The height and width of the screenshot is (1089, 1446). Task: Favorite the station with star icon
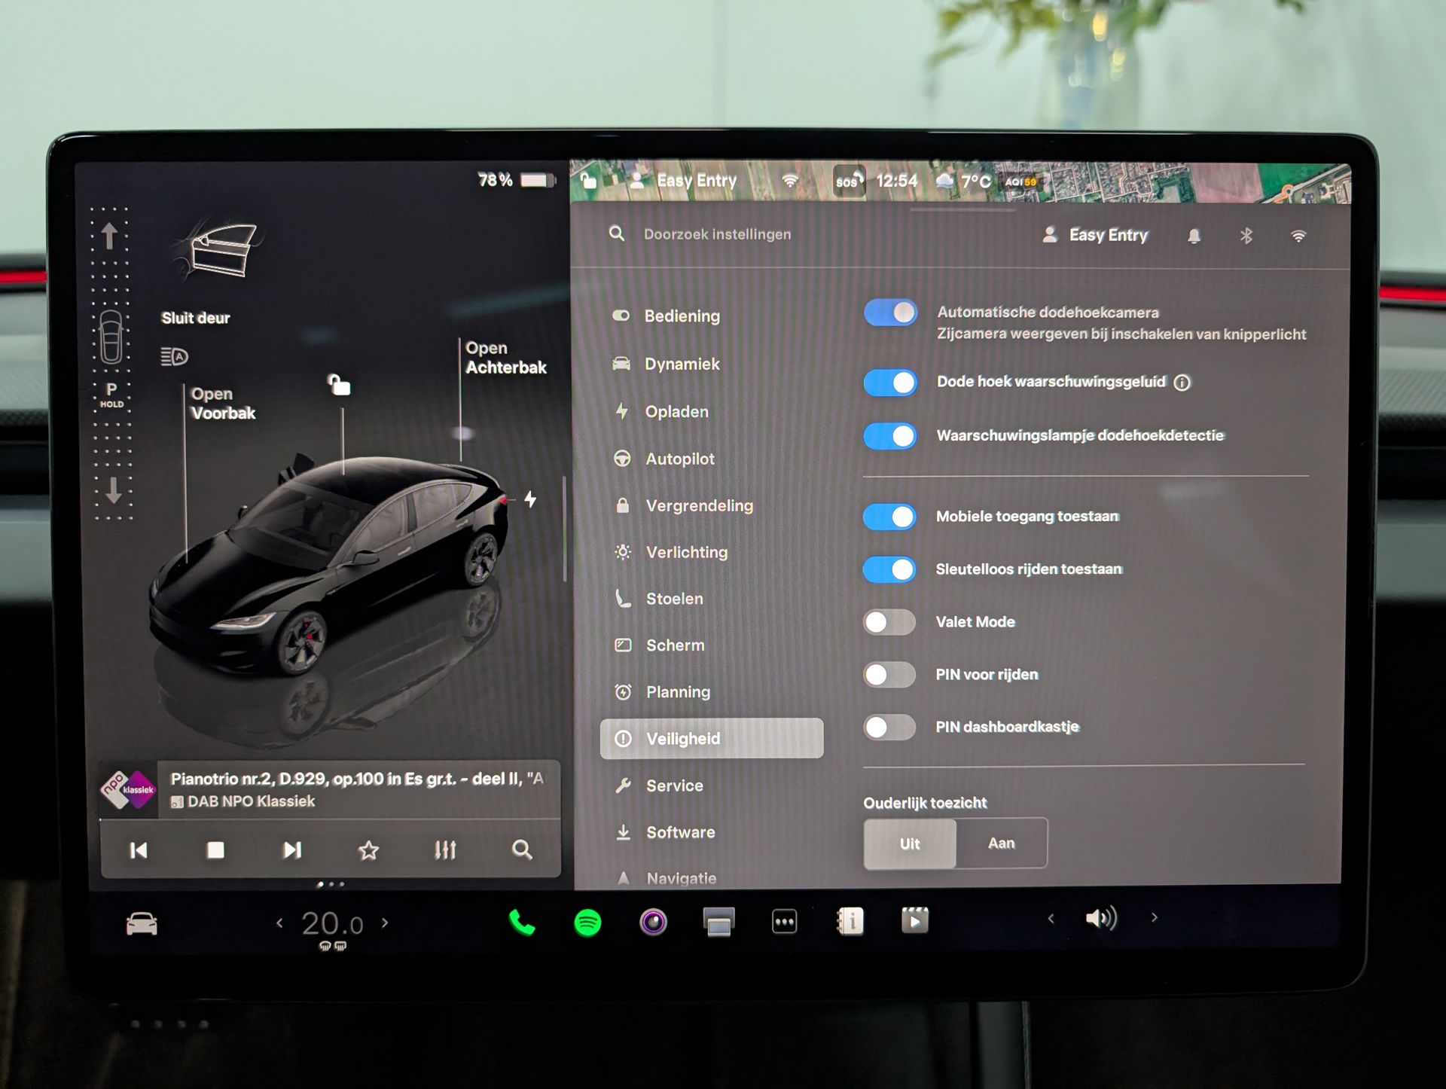(368, 850)
